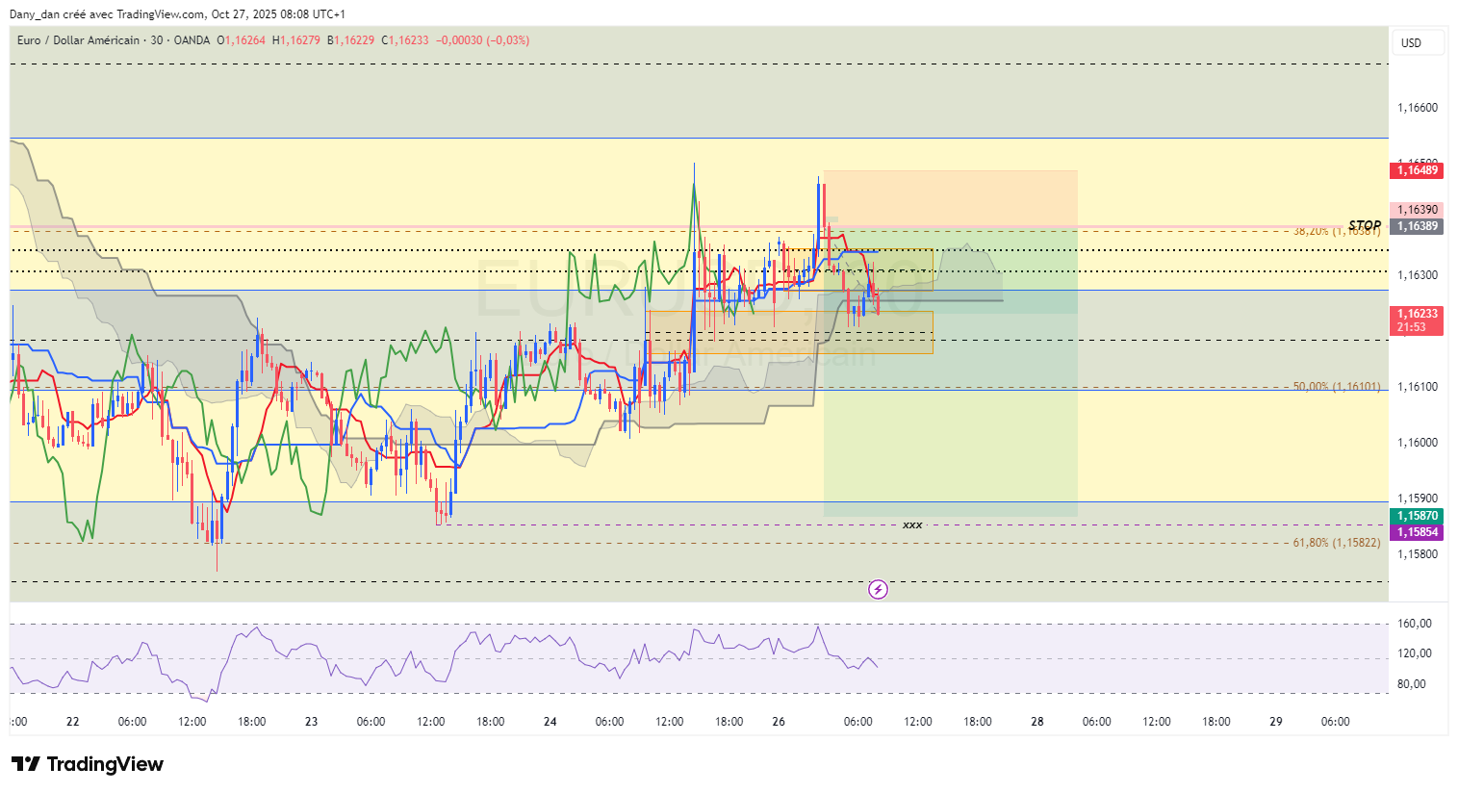Click the 'Dany_dan créé avec TradingView.com' header text
Viewport: 1458px width, 793px height.
[x=108, y=14]
